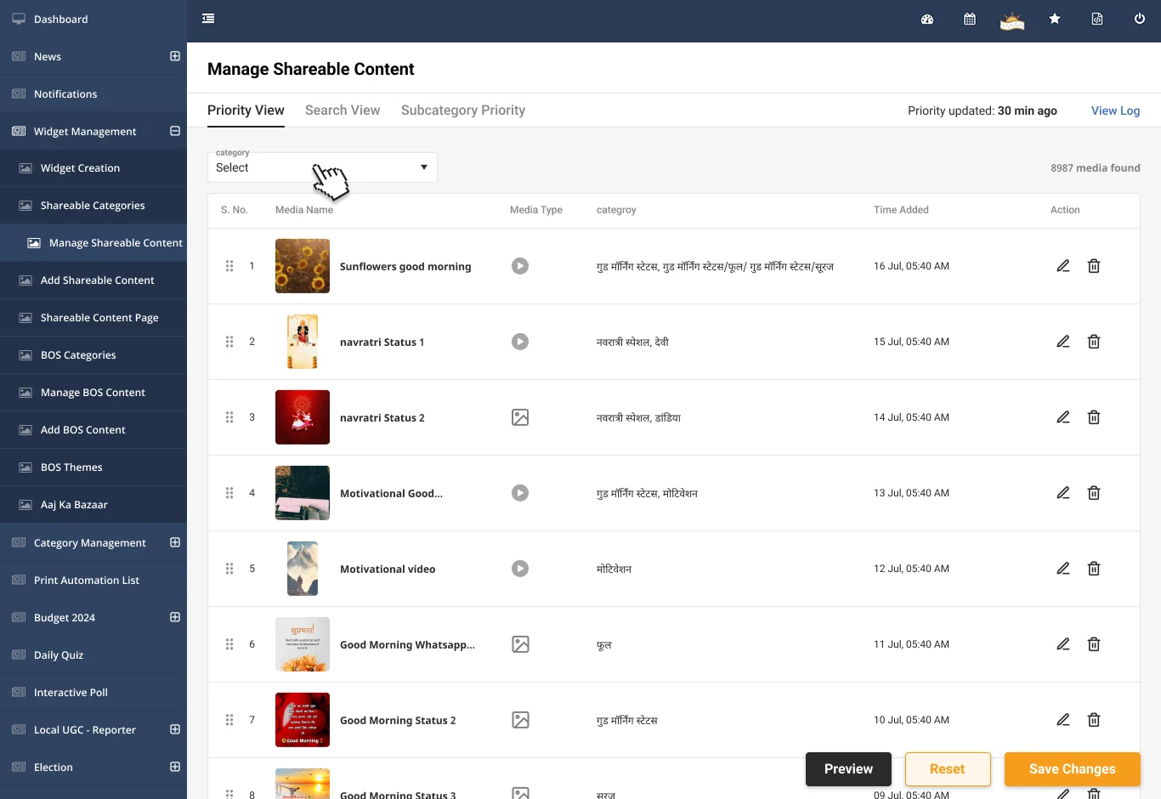Viewport: 1161px width, 799px height.
Task: Open Daily Quiz in sidebar
Action: (x=93, y=654)
